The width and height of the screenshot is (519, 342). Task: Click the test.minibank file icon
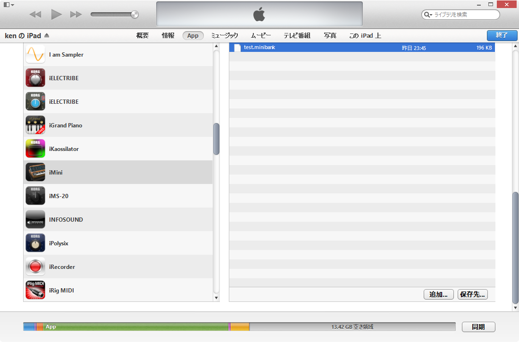pyautogui.click(x=237, y=48)
